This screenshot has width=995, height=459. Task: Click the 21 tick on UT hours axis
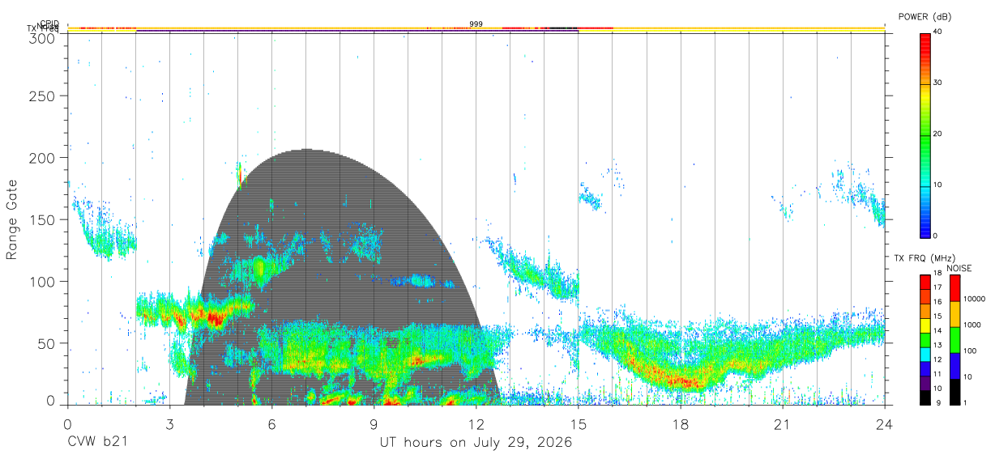pyautogui.click(x=783, y=423)
